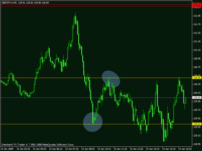Click the 14 Jan 15:35 time label
Screen dimensions: 202x151
coord(169,149)
